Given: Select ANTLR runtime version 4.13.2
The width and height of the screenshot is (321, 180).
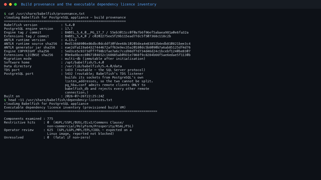Looking at the screenshot, I should [x=71, y=40].
